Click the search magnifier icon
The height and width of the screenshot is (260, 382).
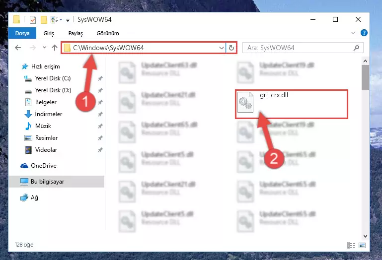(x=356, y=48)
